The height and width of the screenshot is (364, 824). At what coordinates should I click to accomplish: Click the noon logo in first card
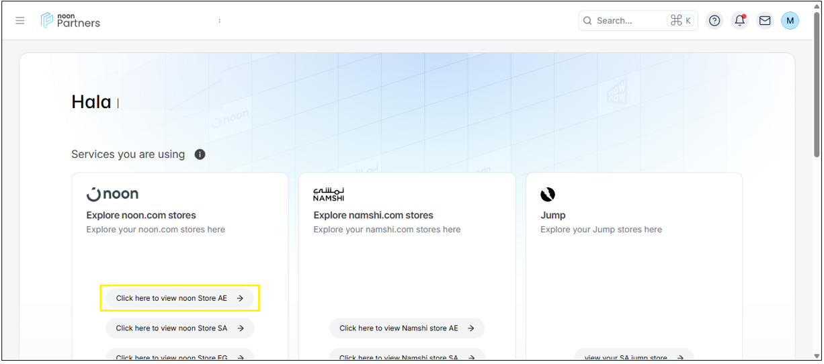pos(113,194)
